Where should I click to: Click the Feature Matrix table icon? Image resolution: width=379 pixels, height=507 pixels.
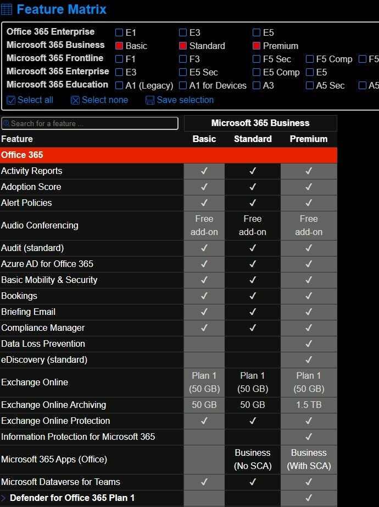pyautogui.click(x=7, y=9)
